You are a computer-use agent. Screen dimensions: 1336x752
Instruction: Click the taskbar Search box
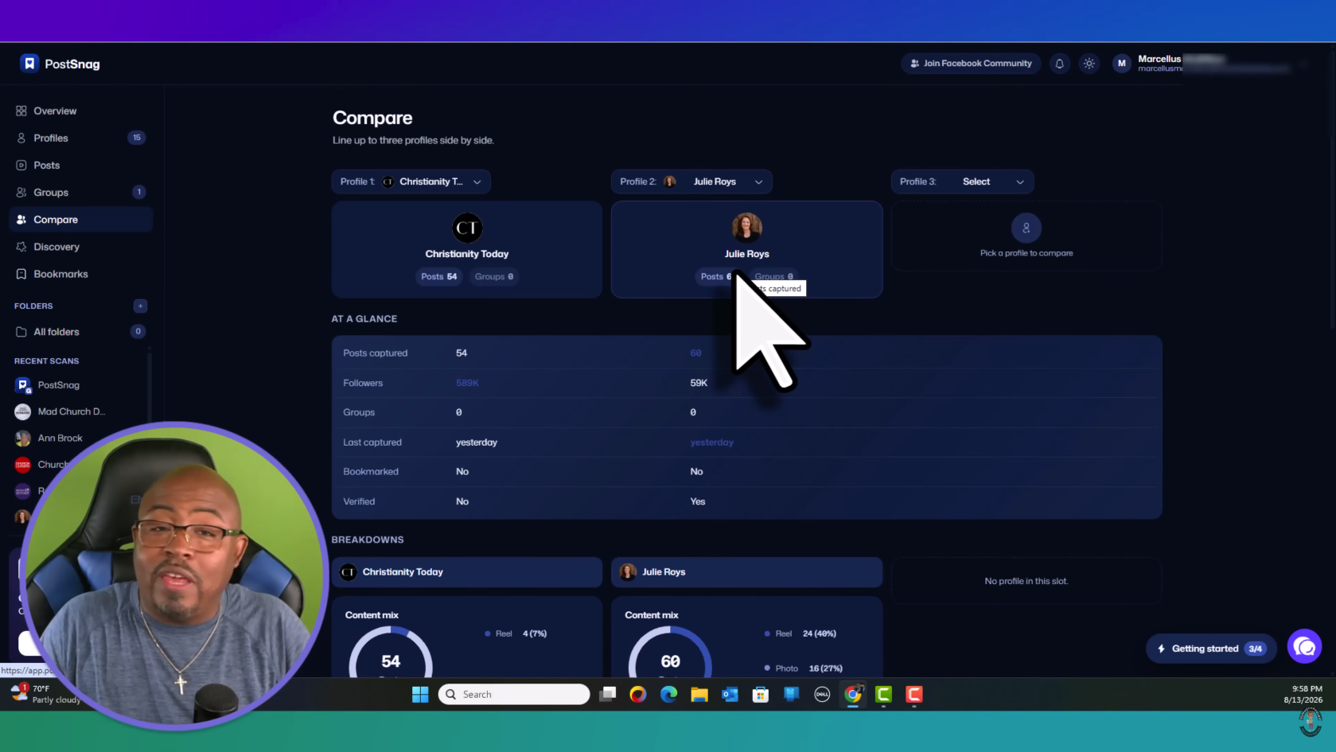514,695
